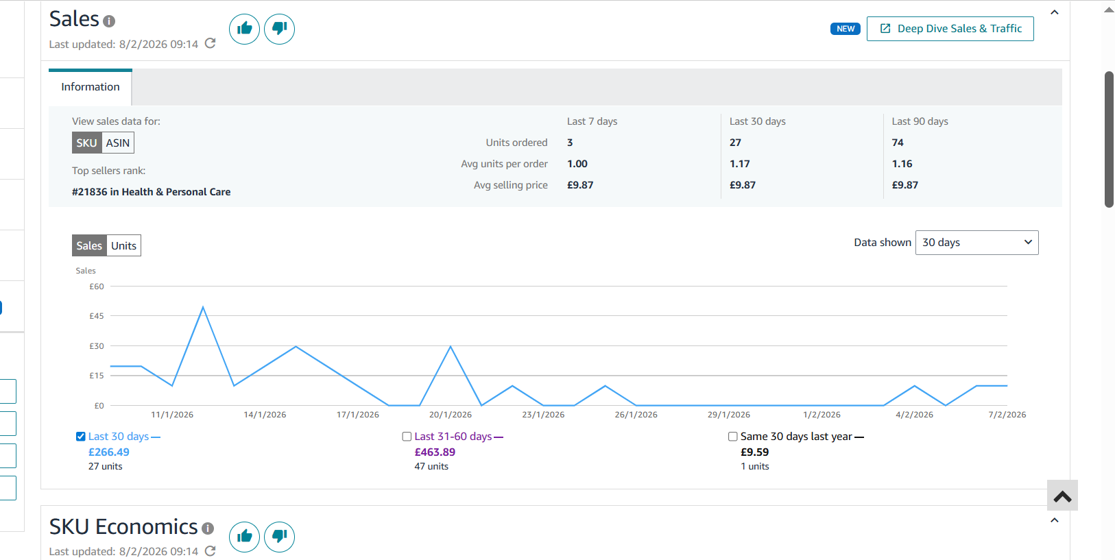This screenshot has width=1115, height=560.
Task: Click the scroll-to-top arrow button
Action: pyautogui.click(x=1062, y=496)
